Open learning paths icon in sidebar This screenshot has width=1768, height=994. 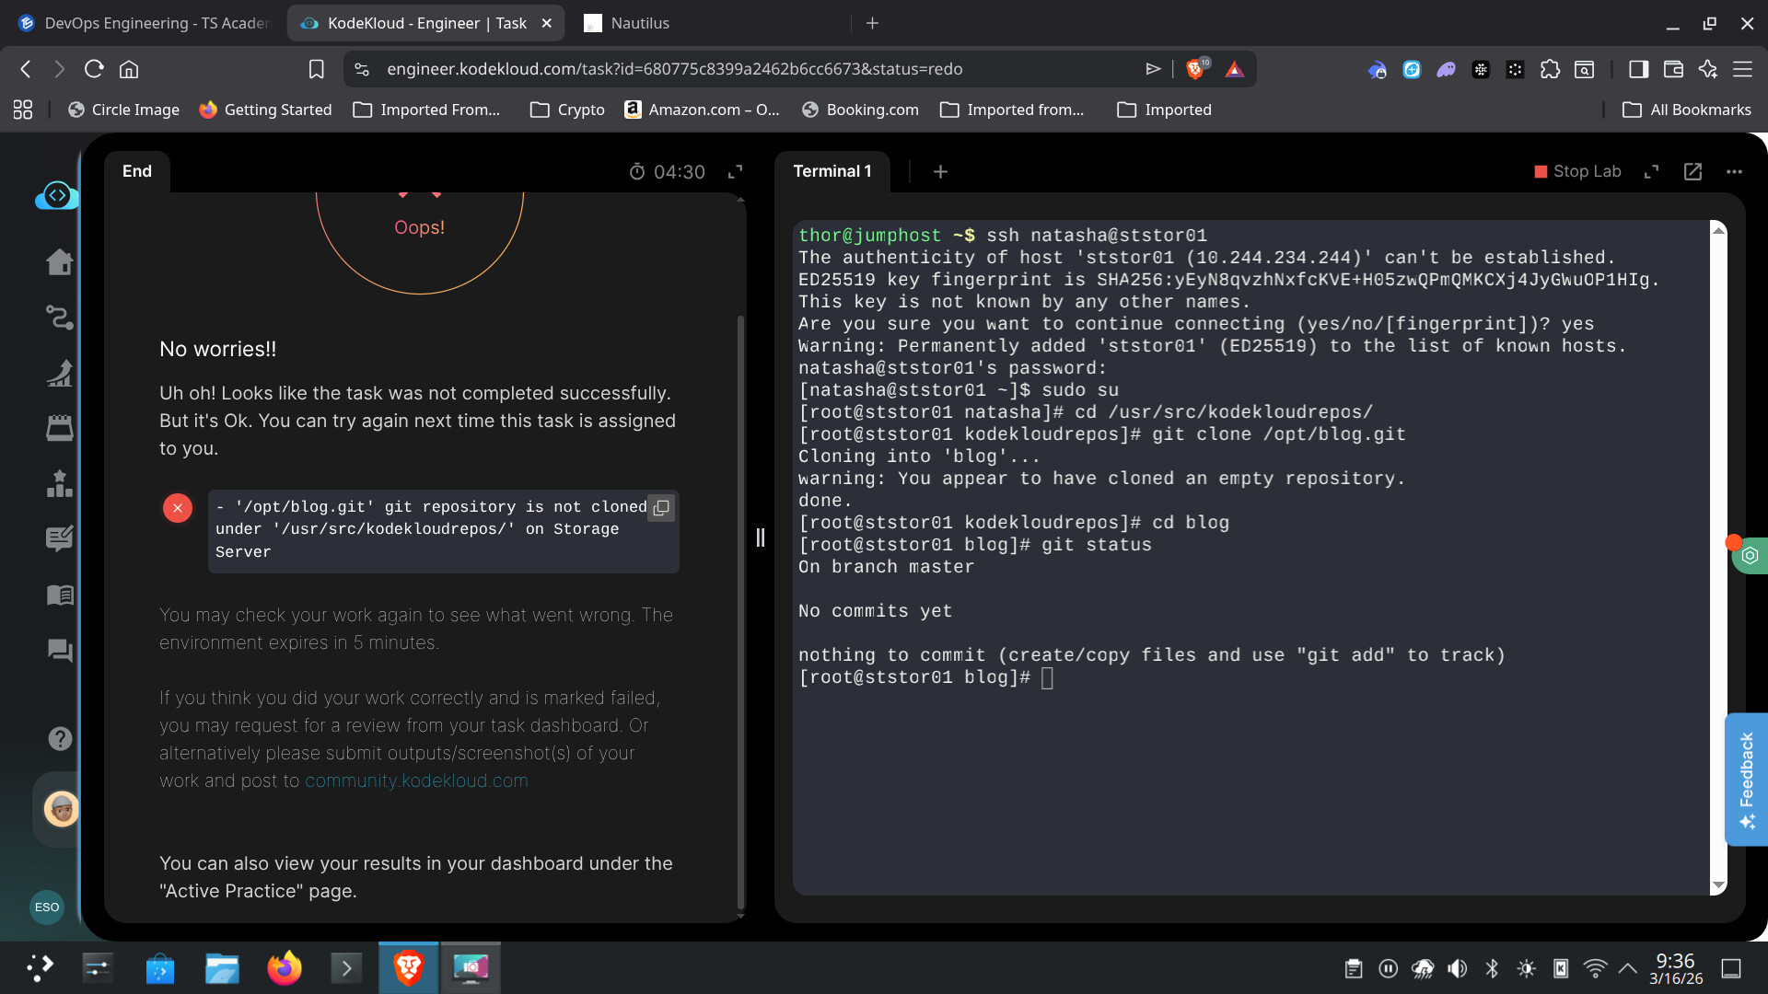tap(60, 318)
